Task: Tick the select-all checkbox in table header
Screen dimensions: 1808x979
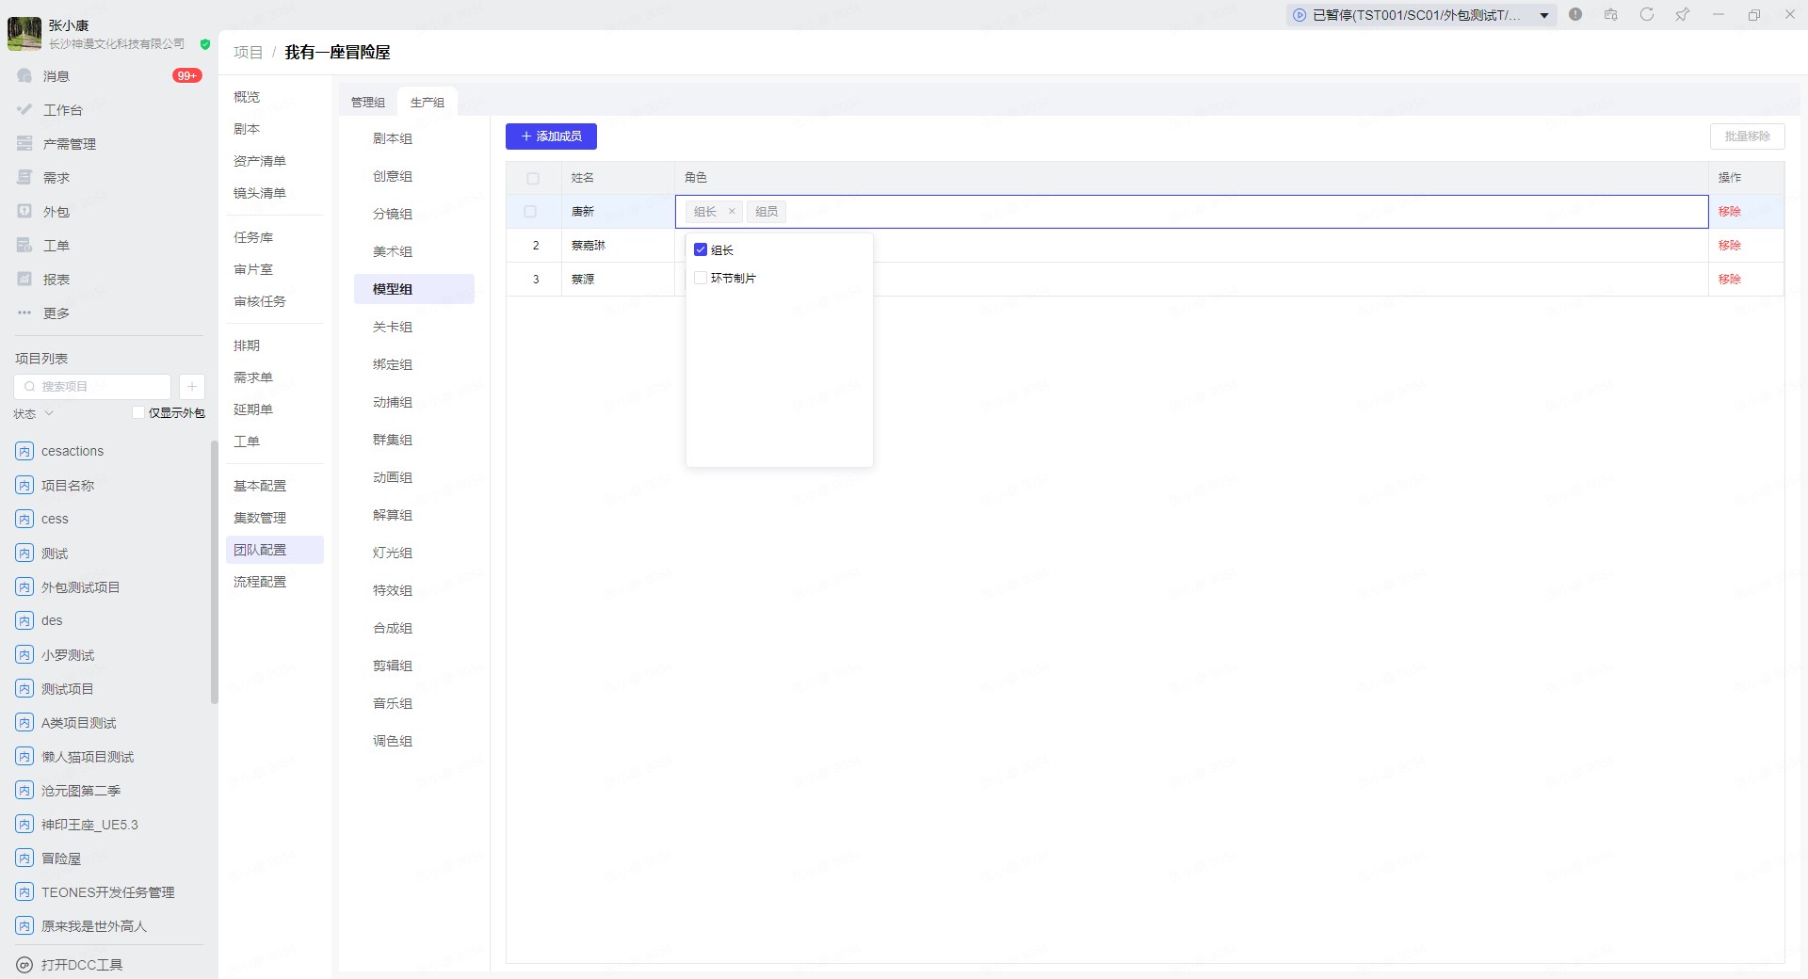Action: [533, 178]
